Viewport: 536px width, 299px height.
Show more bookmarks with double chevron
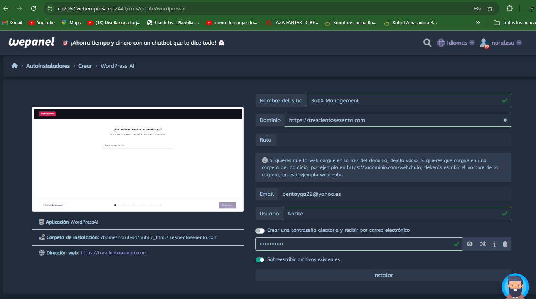tap(478, 23)
